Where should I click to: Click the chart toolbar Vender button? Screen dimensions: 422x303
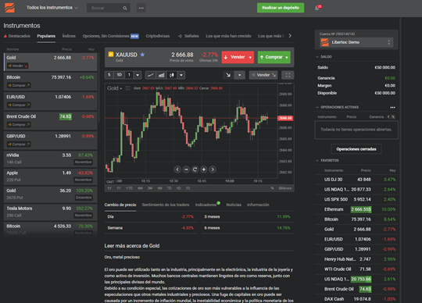(x=263, y=75)
